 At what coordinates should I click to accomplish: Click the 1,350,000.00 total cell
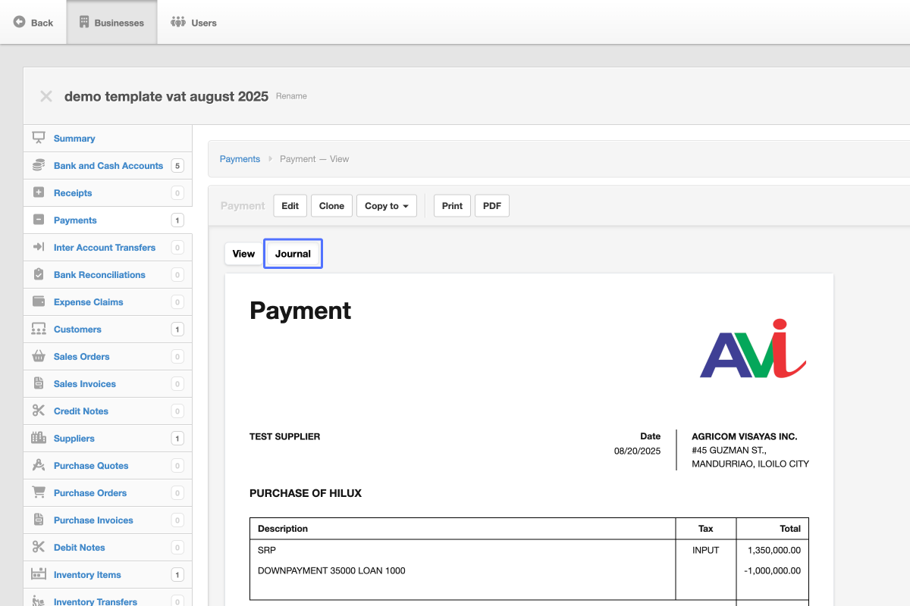point(773,550)
